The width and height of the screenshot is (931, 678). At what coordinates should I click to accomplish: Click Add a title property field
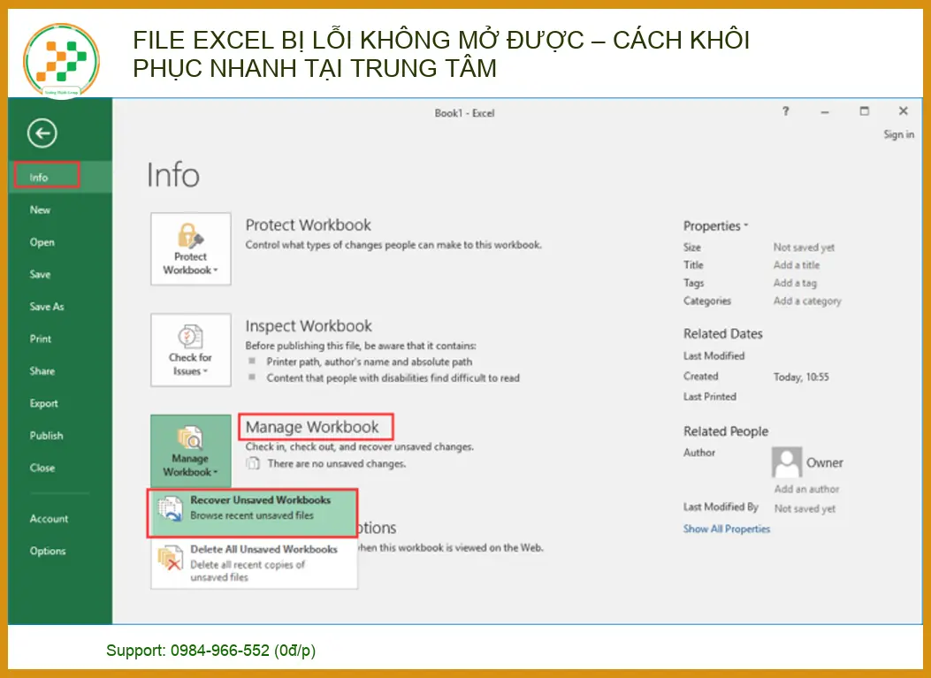796,265
